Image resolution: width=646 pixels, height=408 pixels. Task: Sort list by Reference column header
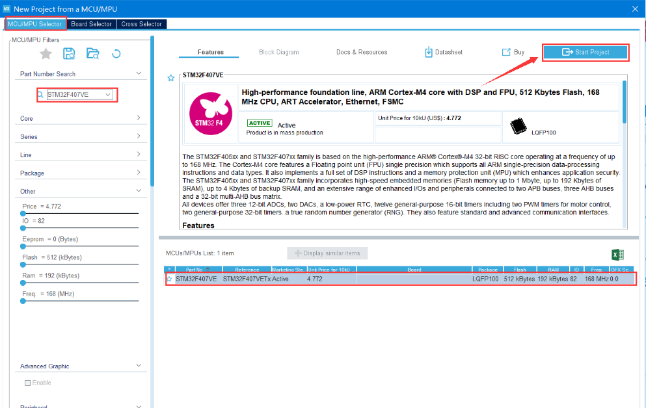click(247, 270)
